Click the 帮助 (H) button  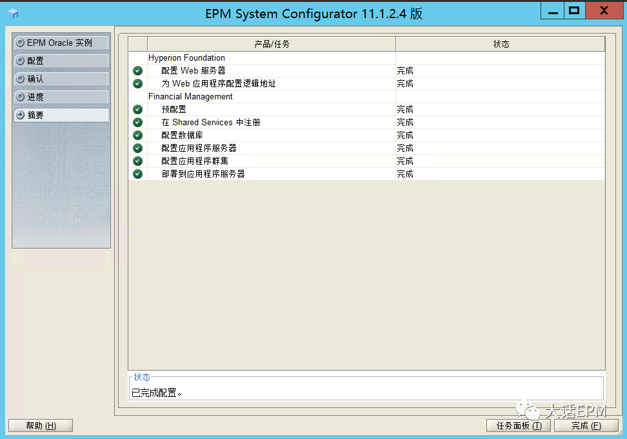(x=41, y=425)
